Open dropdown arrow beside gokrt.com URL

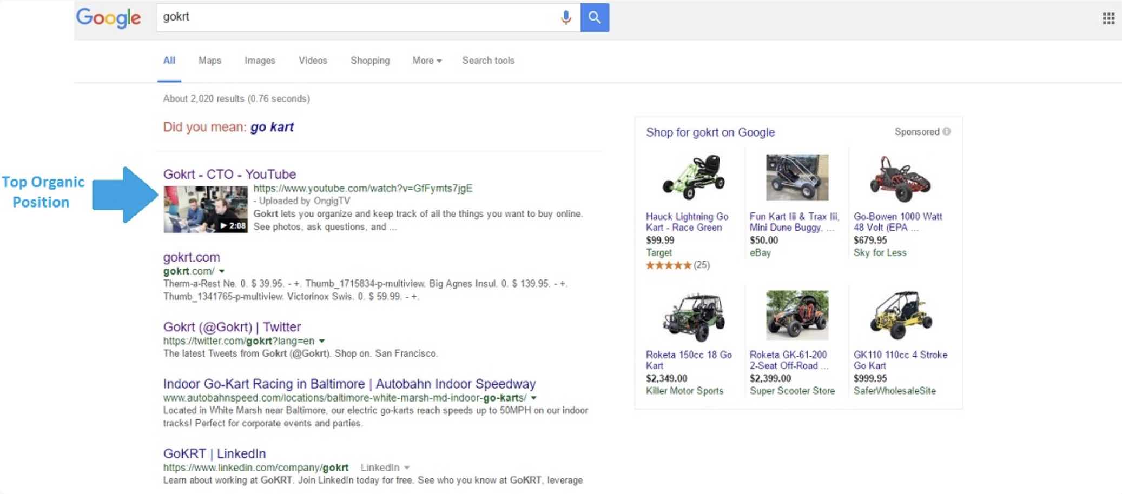(x=222, y=271)
